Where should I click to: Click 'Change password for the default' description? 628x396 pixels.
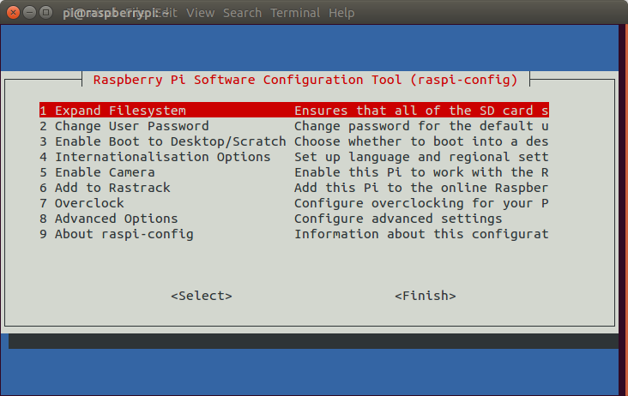click(421, 126)
